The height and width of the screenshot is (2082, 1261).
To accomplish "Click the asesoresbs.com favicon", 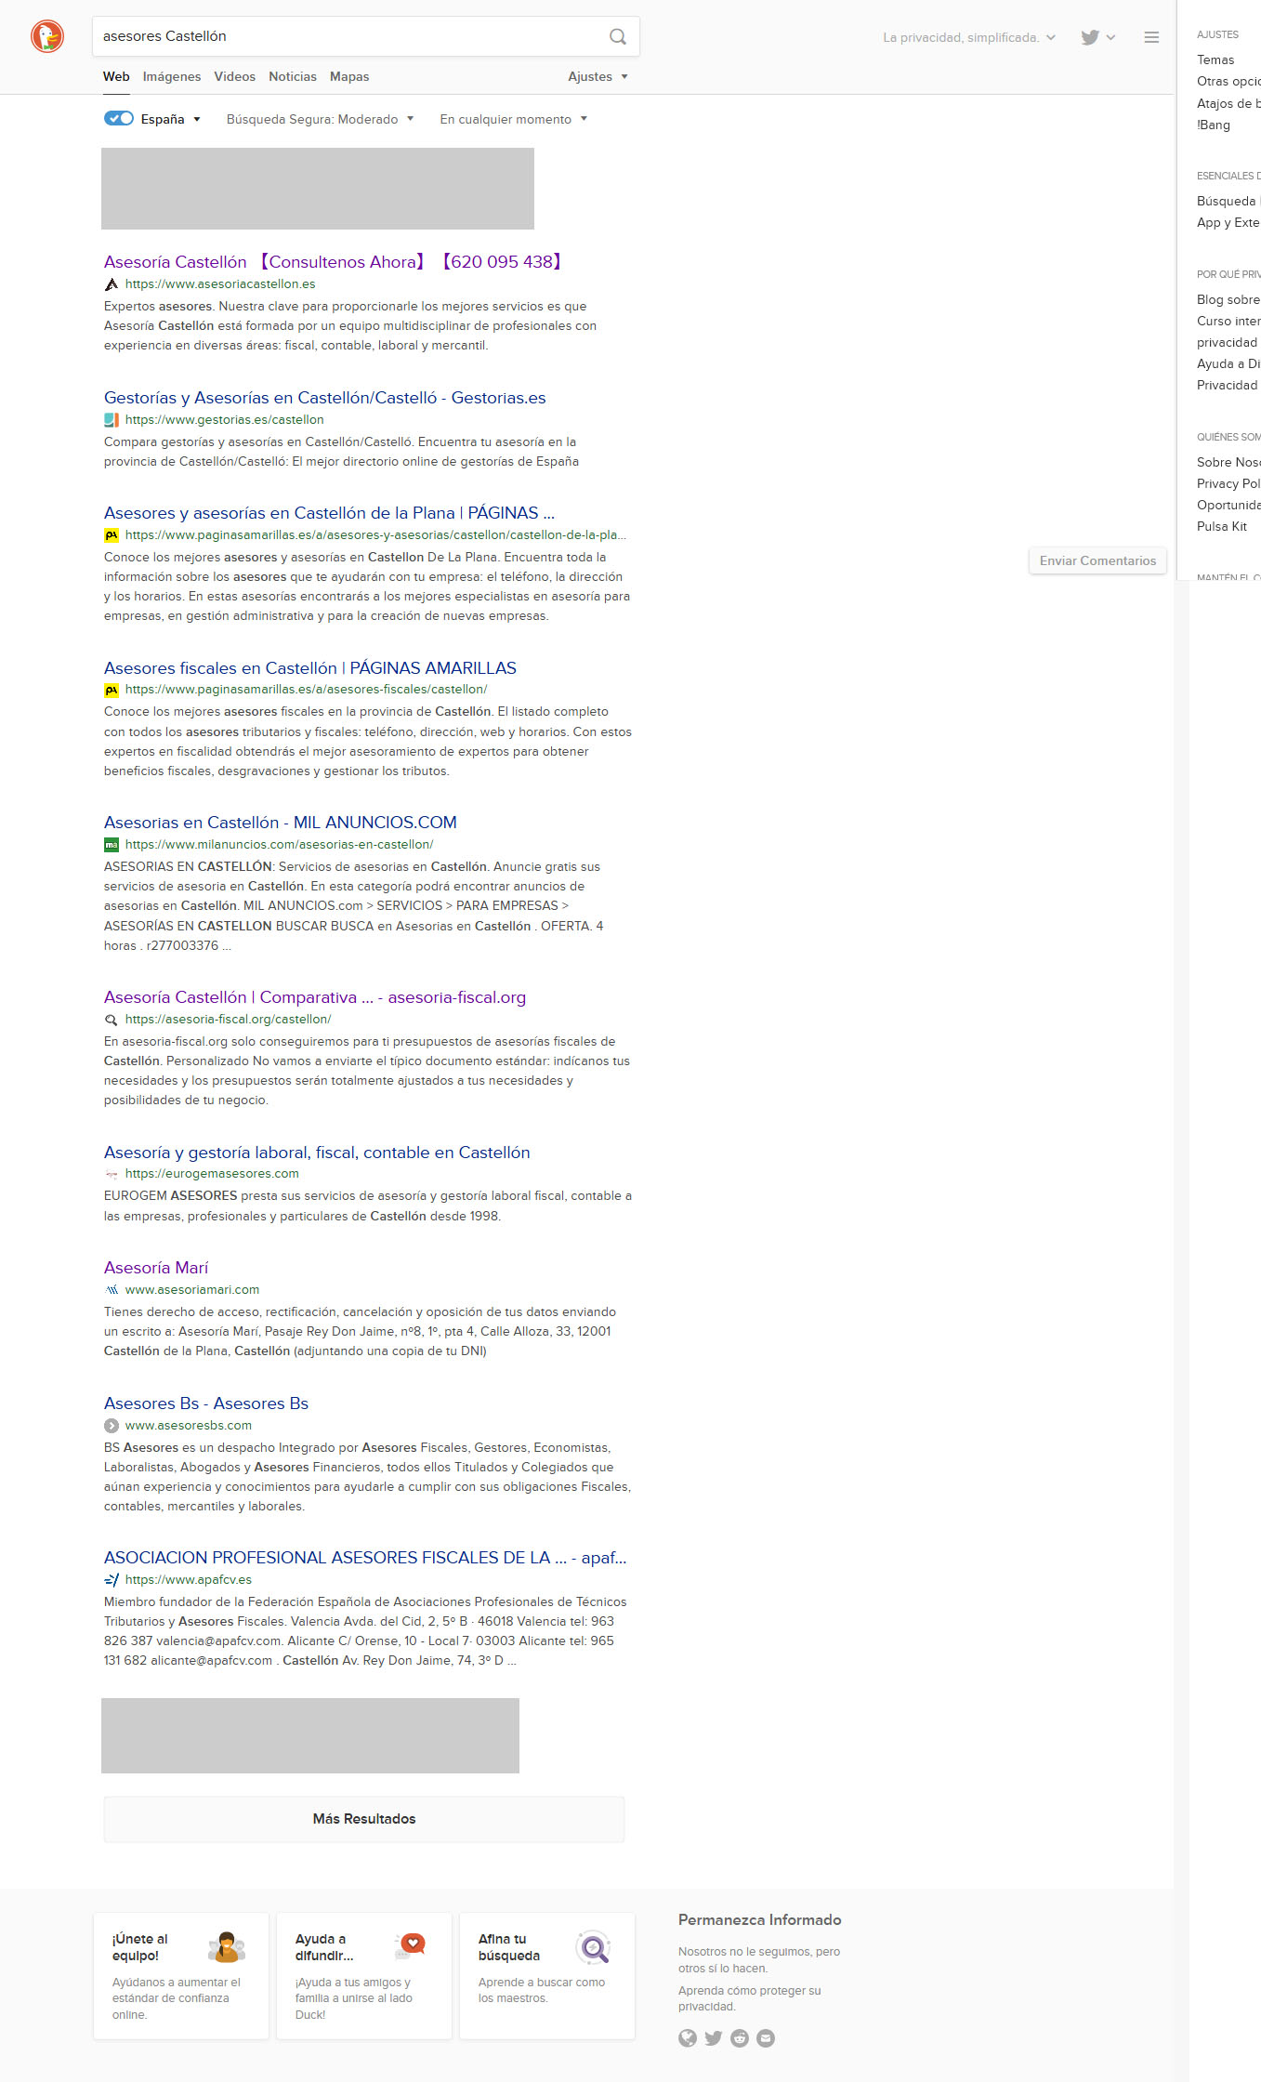I will (x=112, y=1426).
